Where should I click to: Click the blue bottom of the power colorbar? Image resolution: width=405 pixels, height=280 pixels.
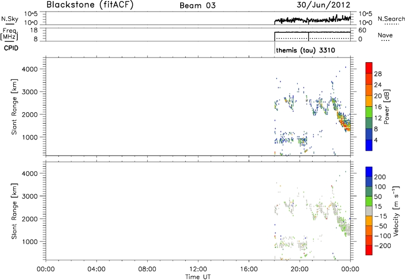point(369,145)
